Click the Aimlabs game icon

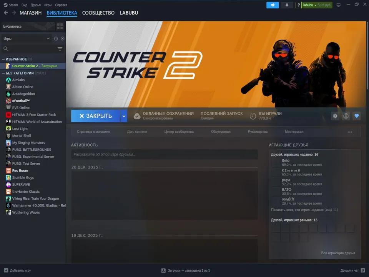click(8, 80)
